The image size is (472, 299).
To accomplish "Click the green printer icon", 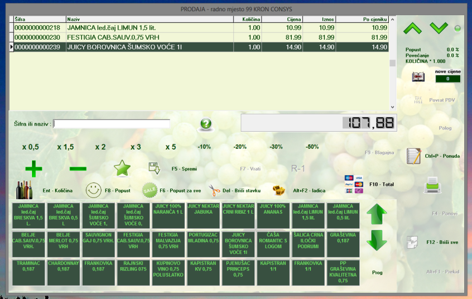I will (x=432, y=185).
